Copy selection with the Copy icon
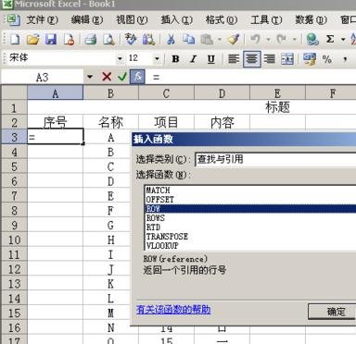Screen dimensions: 356x344 tap(188, 40)
